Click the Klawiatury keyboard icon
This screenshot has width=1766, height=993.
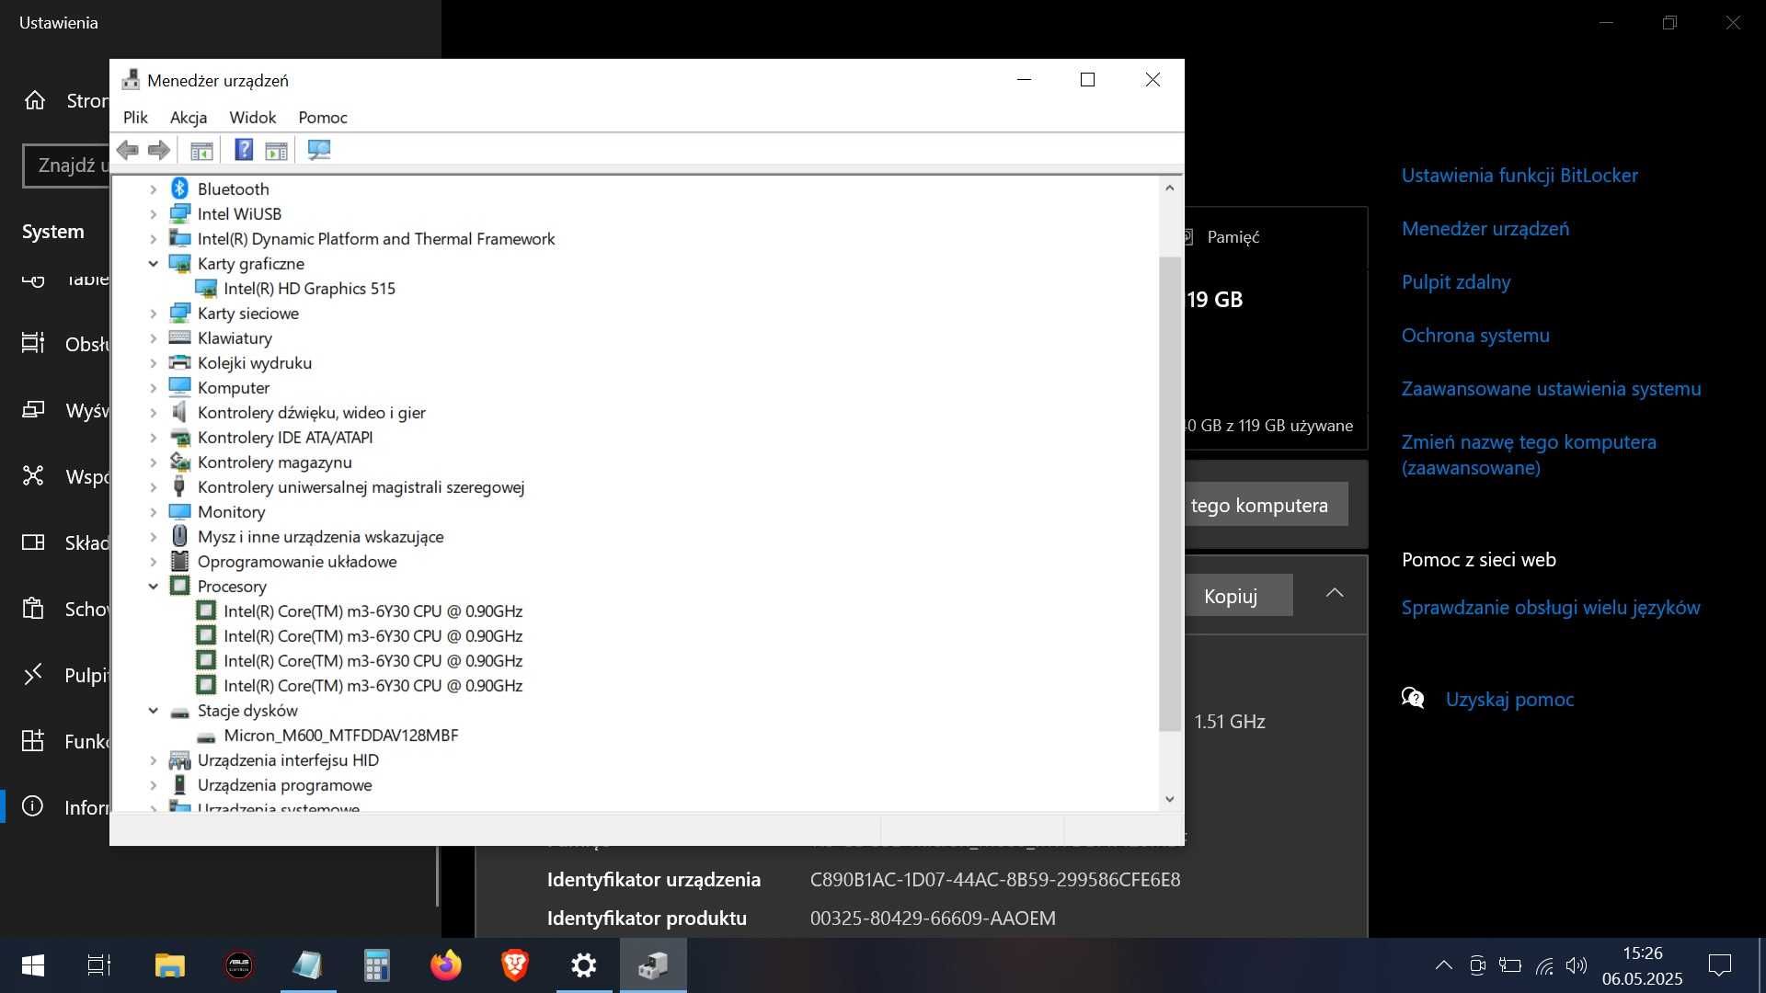coord(180,338)
